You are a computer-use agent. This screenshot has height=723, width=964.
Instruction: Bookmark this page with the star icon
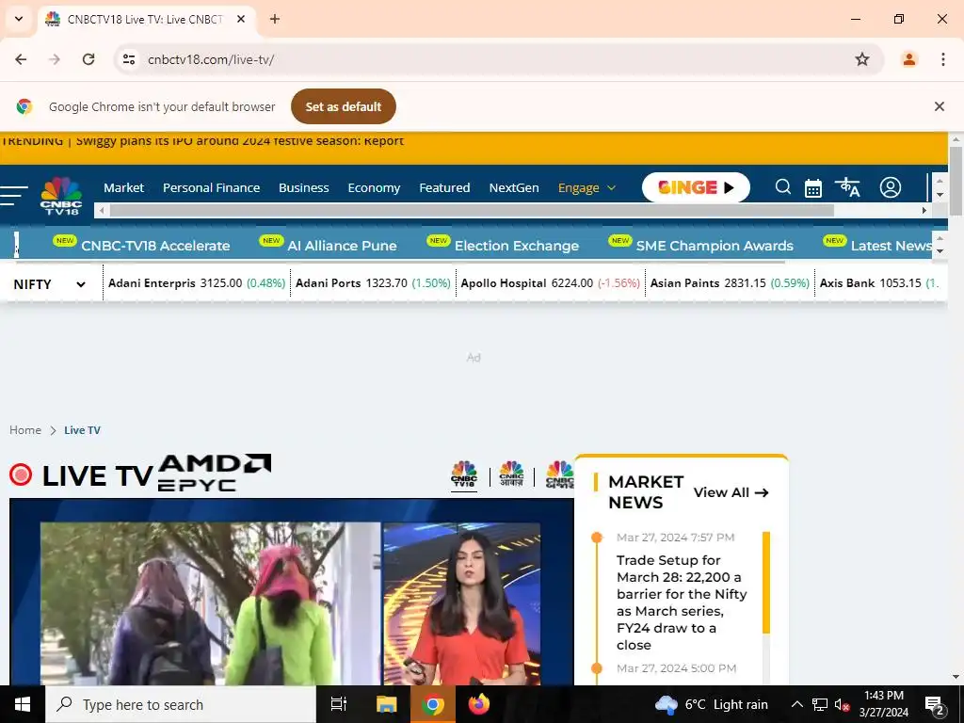[862, 59]
